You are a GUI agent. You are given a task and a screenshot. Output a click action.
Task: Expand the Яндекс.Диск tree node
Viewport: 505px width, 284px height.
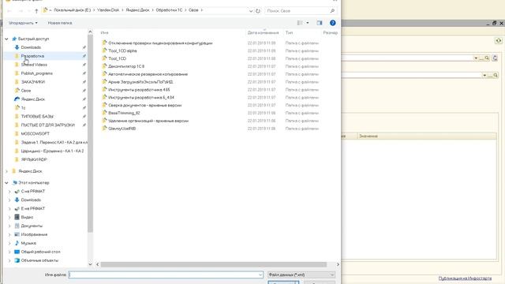pyautogui.click(x=7, y=171)
